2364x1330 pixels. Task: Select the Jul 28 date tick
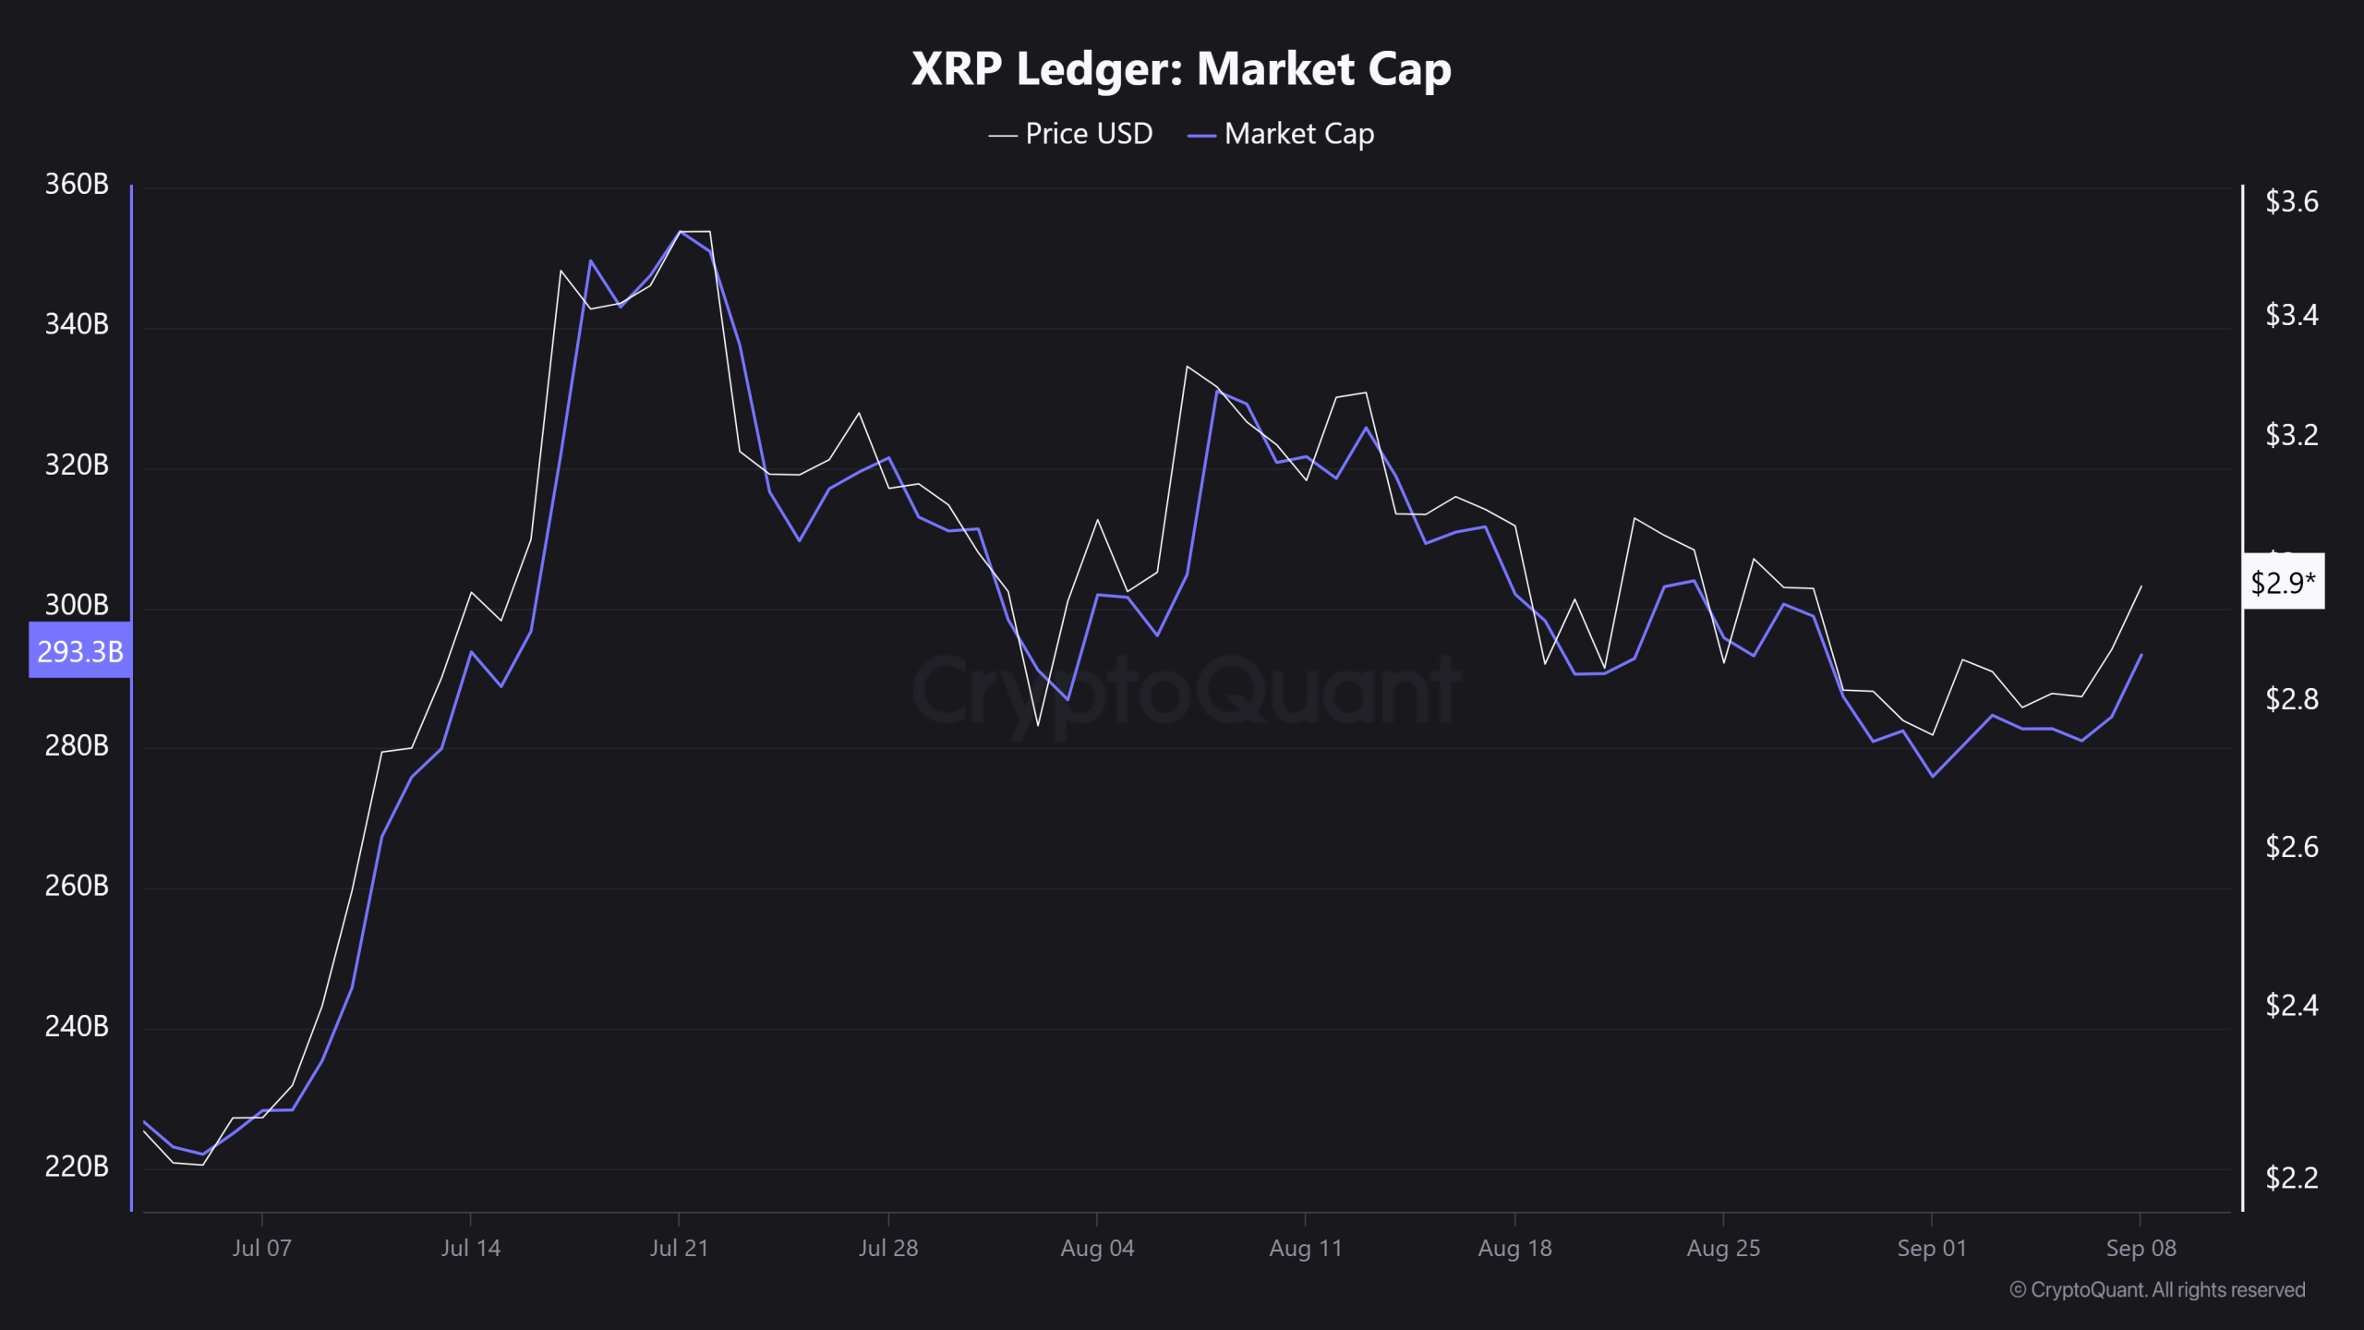[x=888, y=1248]
